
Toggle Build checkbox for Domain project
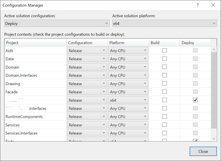[164, 67]
